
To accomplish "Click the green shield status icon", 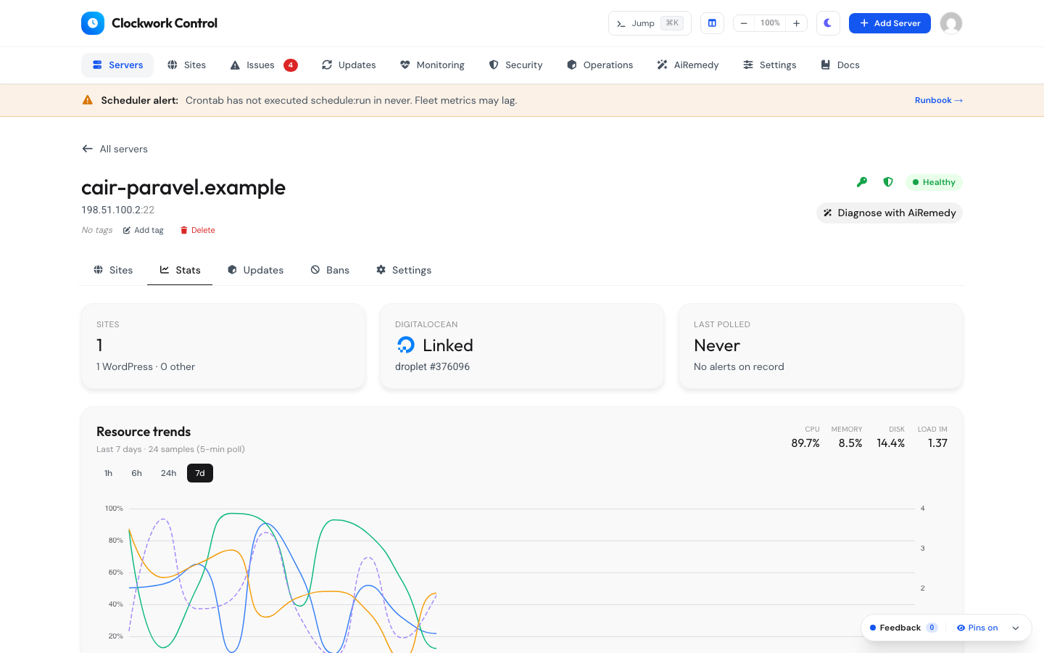I will (x=888, y=182).
